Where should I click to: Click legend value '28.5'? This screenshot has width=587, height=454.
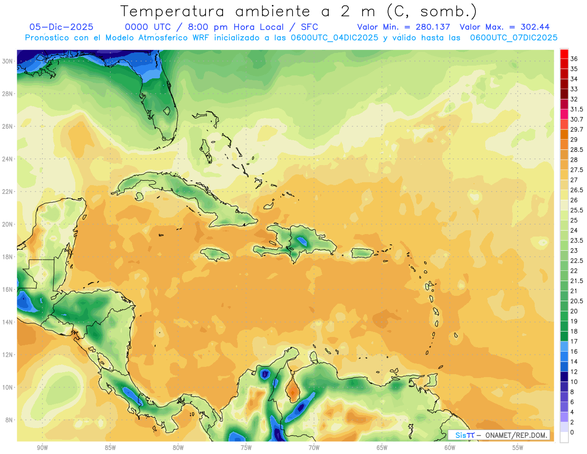tap(576, 149)
